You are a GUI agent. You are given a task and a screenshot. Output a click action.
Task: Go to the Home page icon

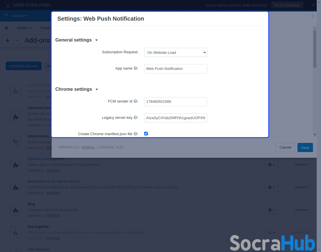tap(6, 28)
